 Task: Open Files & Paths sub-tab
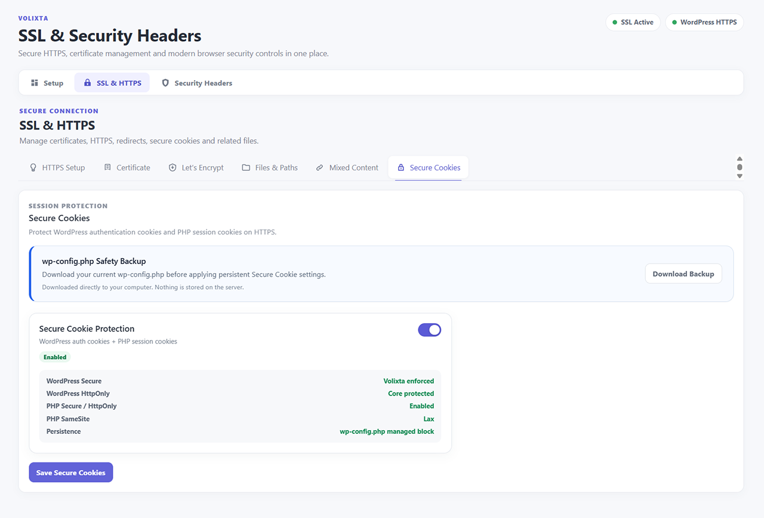(x=270, y=168)
